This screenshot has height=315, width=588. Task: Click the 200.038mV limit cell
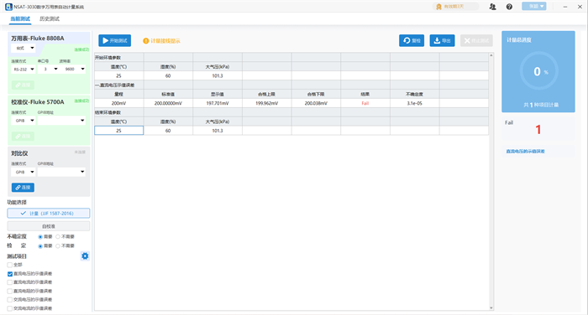click(316, 103)
